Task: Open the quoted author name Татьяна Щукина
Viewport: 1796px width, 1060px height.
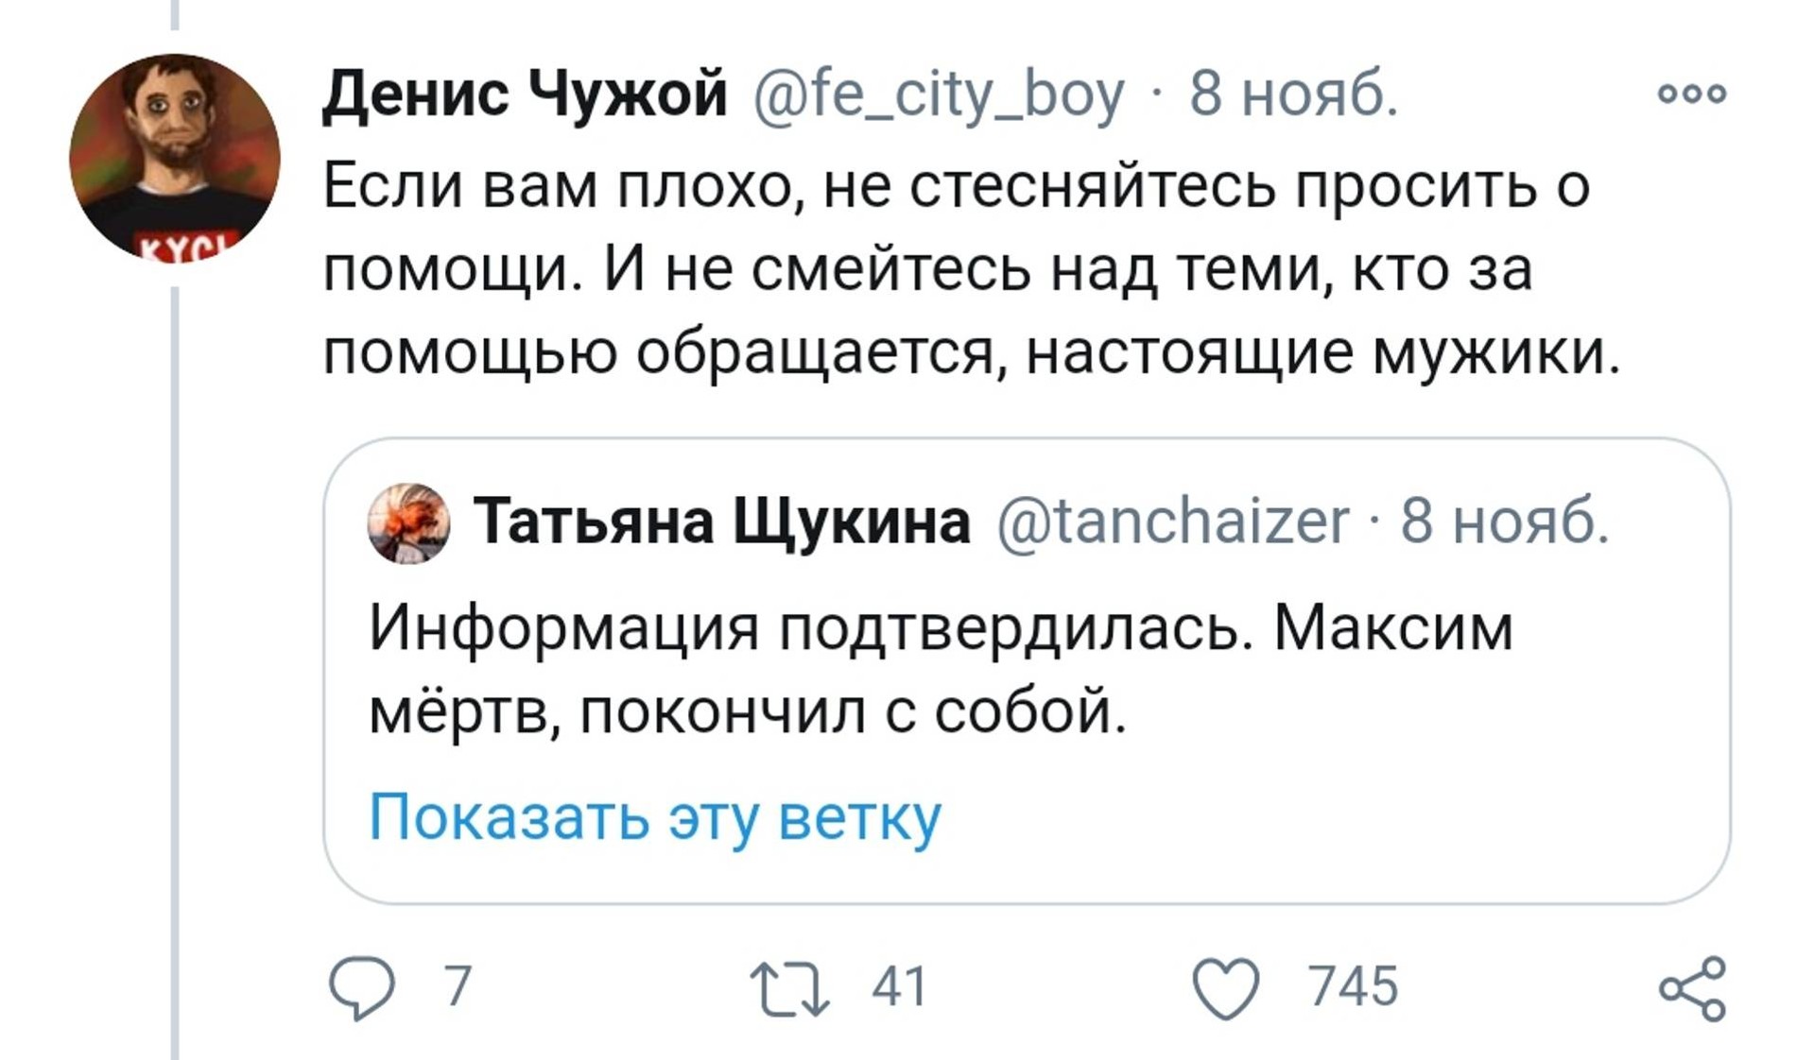Action: pyautogui.click(x=721, y=521)
